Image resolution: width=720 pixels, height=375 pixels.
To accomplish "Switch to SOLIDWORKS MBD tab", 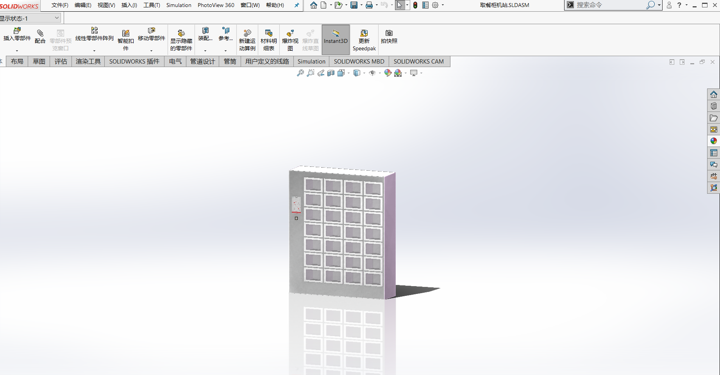I will pos(359,62).
